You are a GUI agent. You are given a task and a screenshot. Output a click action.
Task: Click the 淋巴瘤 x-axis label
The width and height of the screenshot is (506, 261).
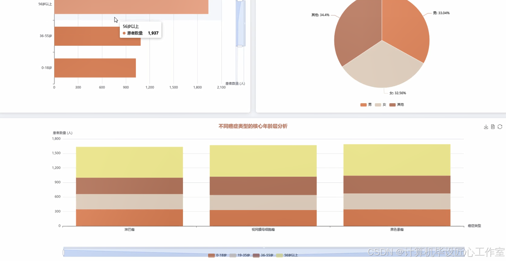[x=129, y=230]
